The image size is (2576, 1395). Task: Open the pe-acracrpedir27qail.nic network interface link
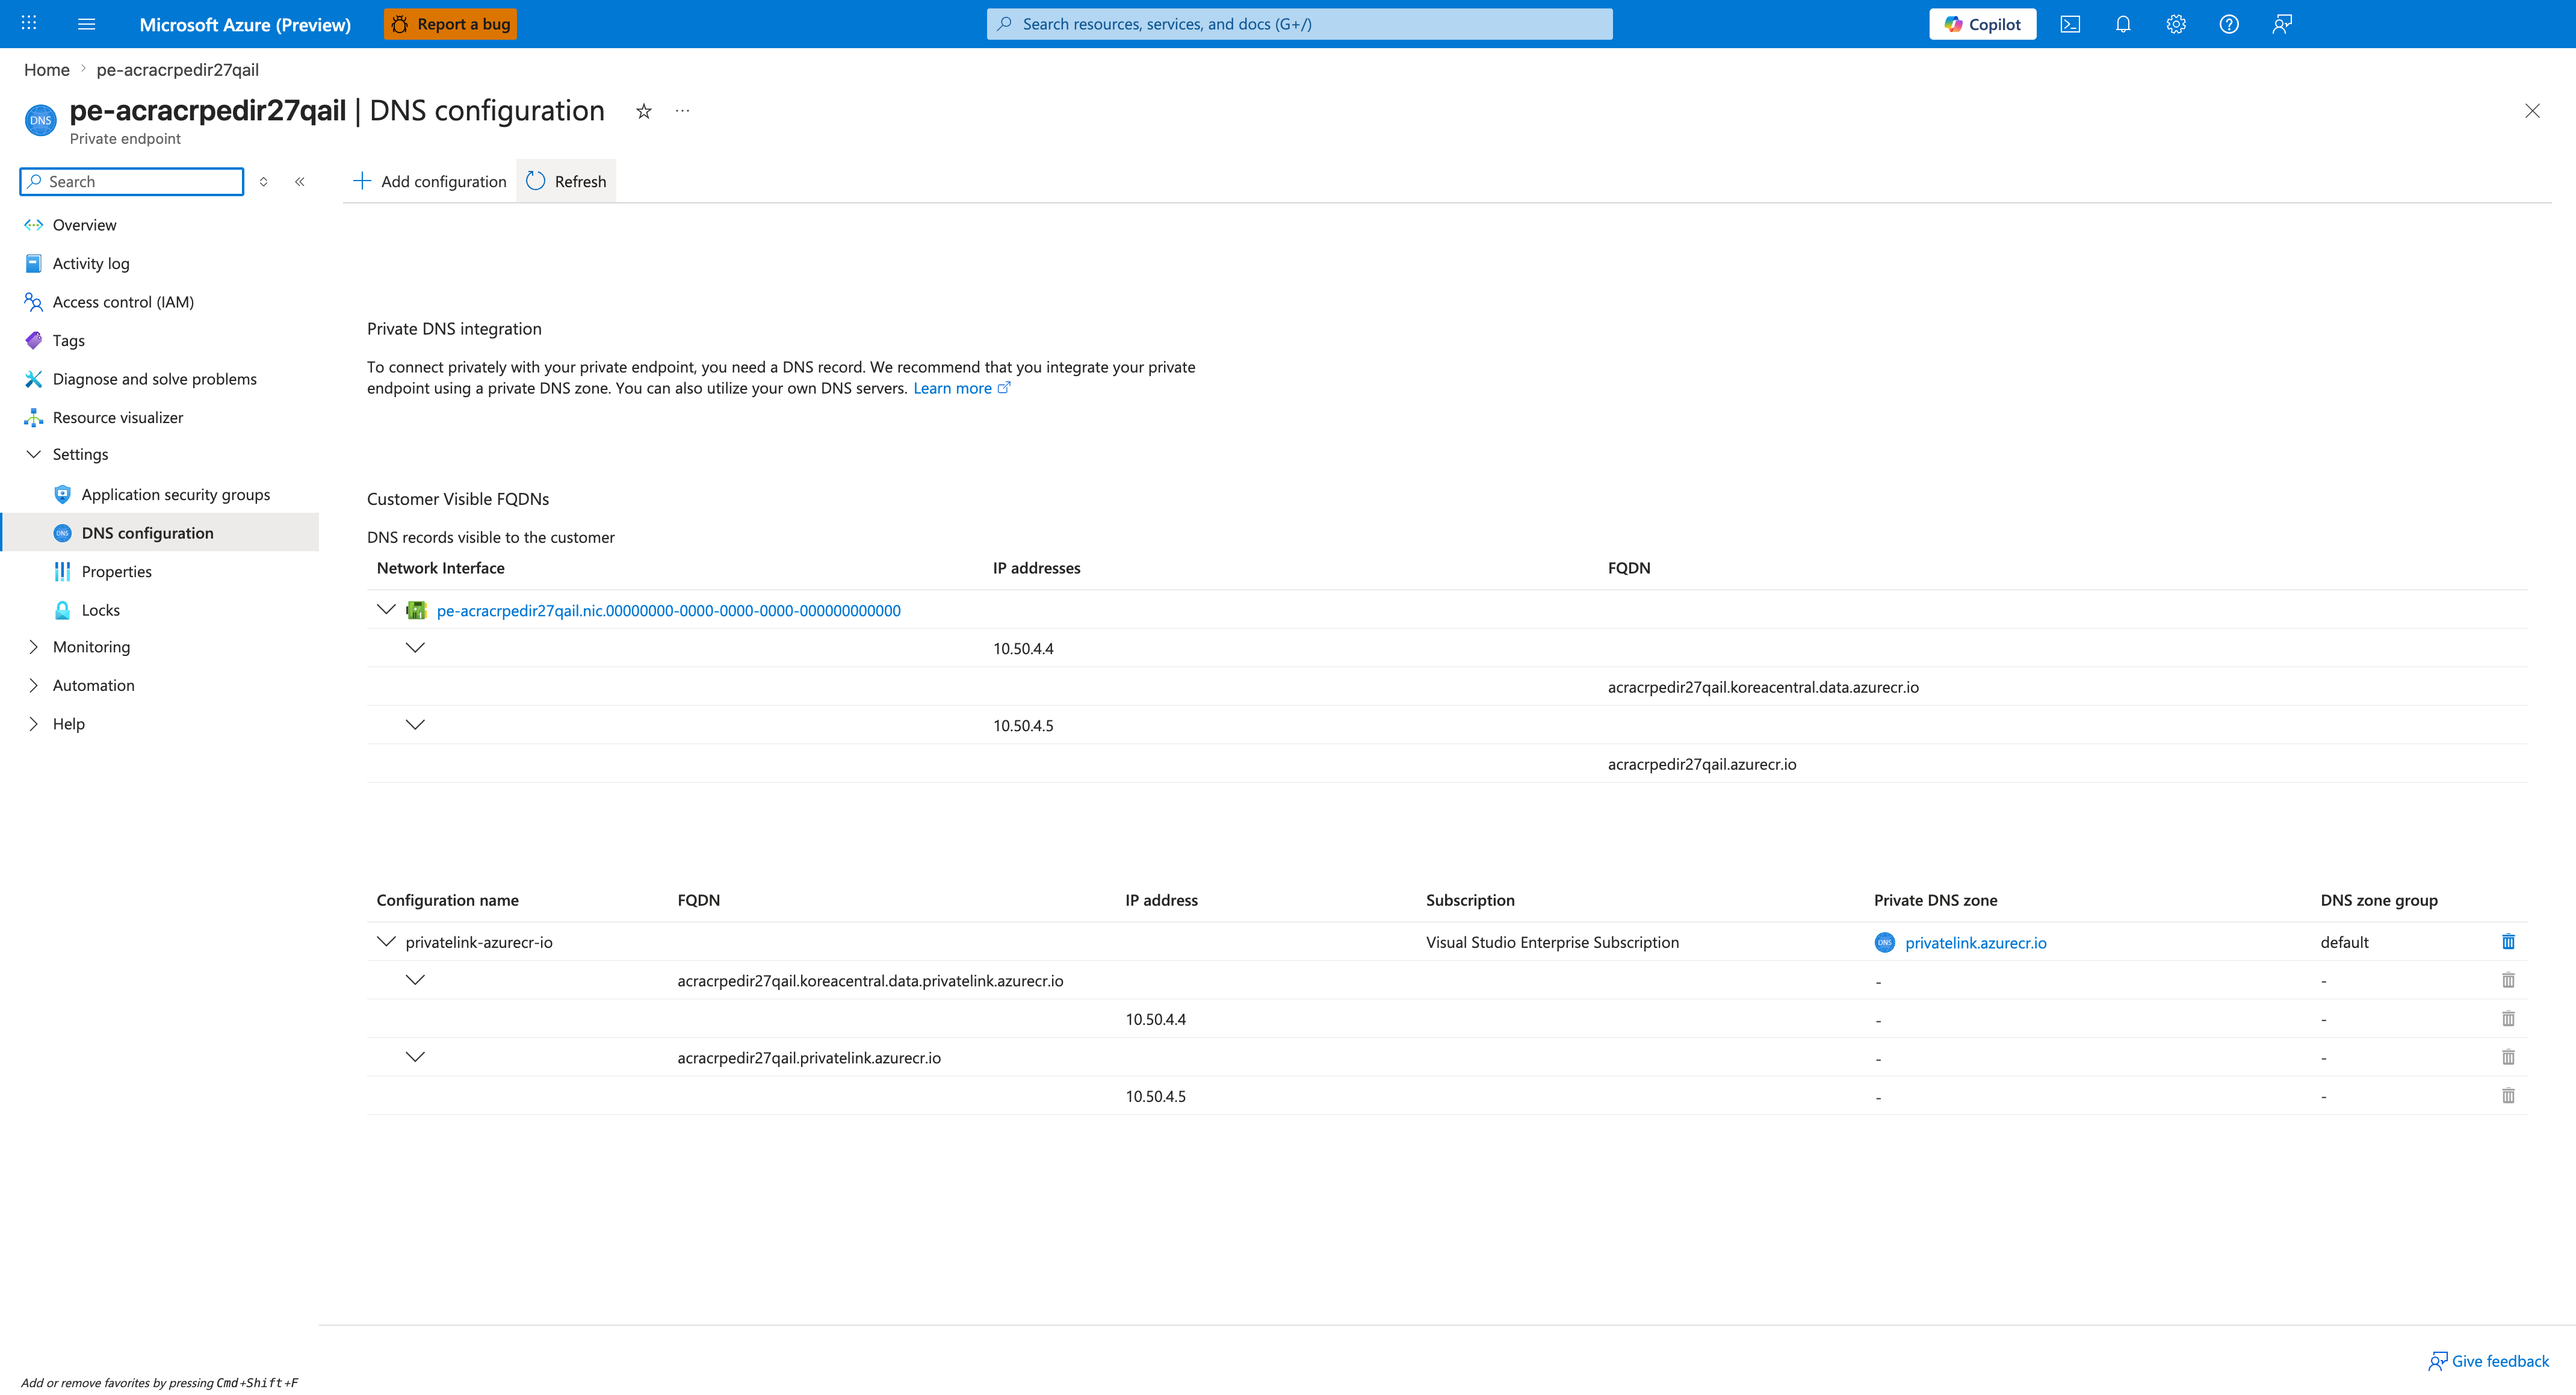(x=668, y=610)
